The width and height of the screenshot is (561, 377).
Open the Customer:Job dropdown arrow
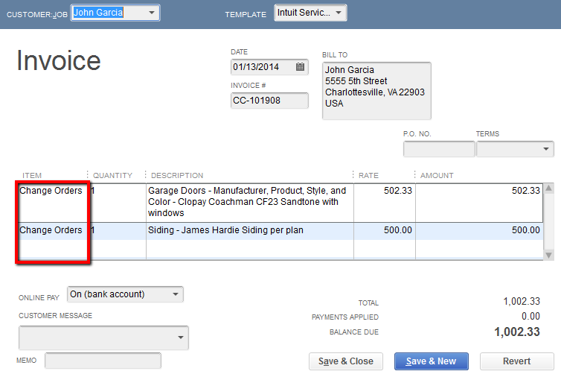click(x=152, y=13)
